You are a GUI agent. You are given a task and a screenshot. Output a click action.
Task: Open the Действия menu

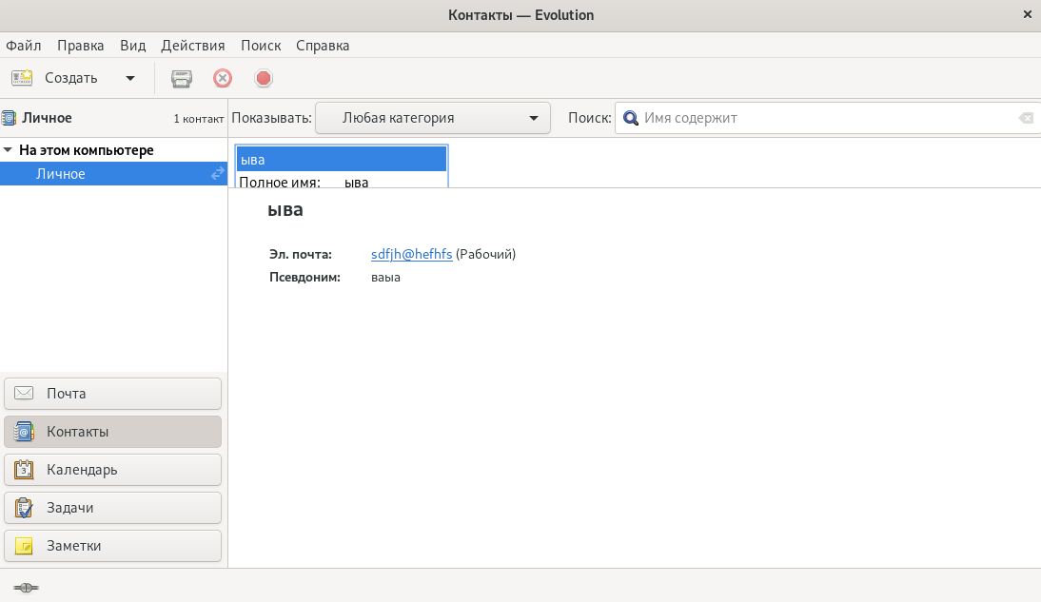click(x=192, y=45)
